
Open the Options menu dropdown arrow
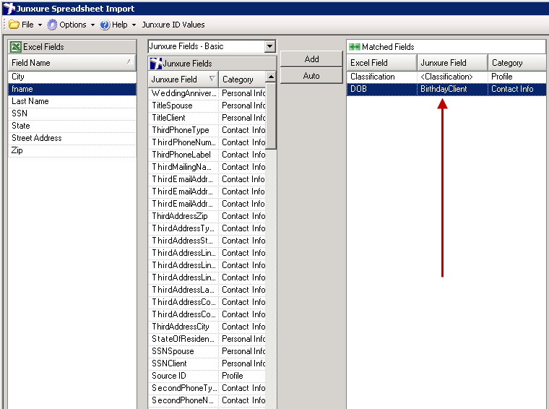92,25
